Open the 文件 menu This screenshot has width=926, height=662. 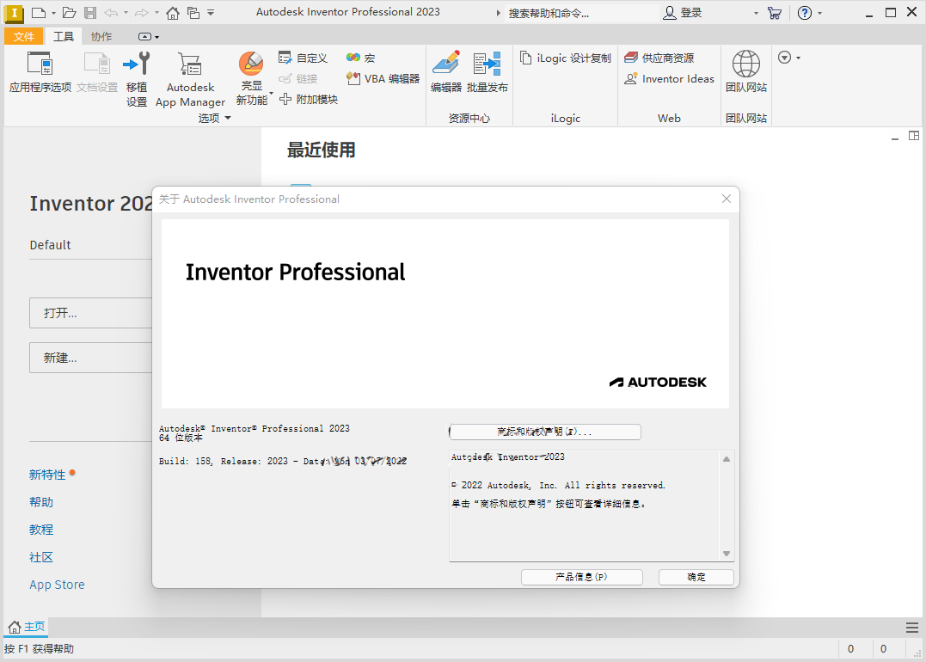pyautogui.click(x=24, y=36)
